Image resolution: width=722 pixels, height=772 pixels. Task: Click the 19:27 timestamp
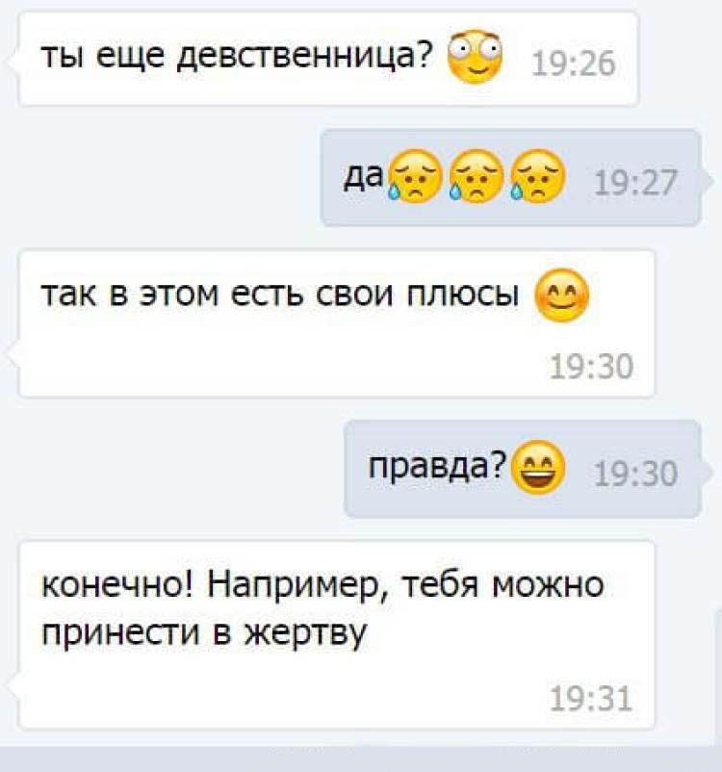click(x=635, y=183)
